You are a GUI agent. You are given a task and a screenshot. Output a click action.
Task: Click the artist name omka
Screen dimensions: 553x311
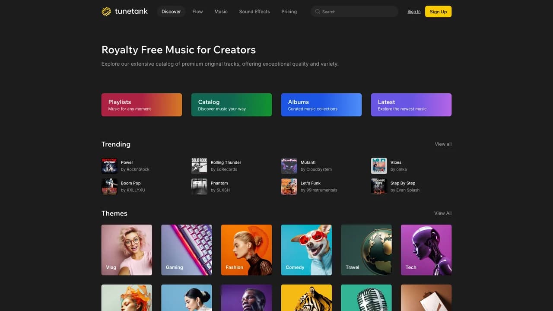click(x=401, y=169)
